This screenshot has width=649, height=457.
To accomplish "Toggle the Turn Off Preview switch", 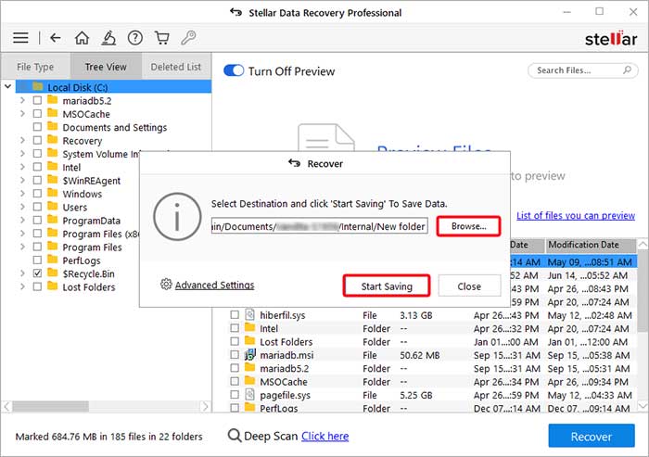I will pos(234,70).
